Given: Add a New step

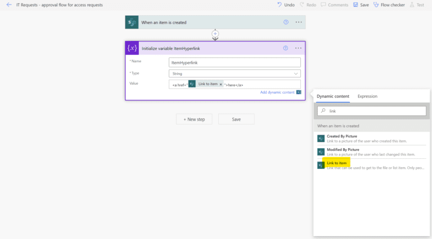Looking at the screenshot, I should pos(194,119).
